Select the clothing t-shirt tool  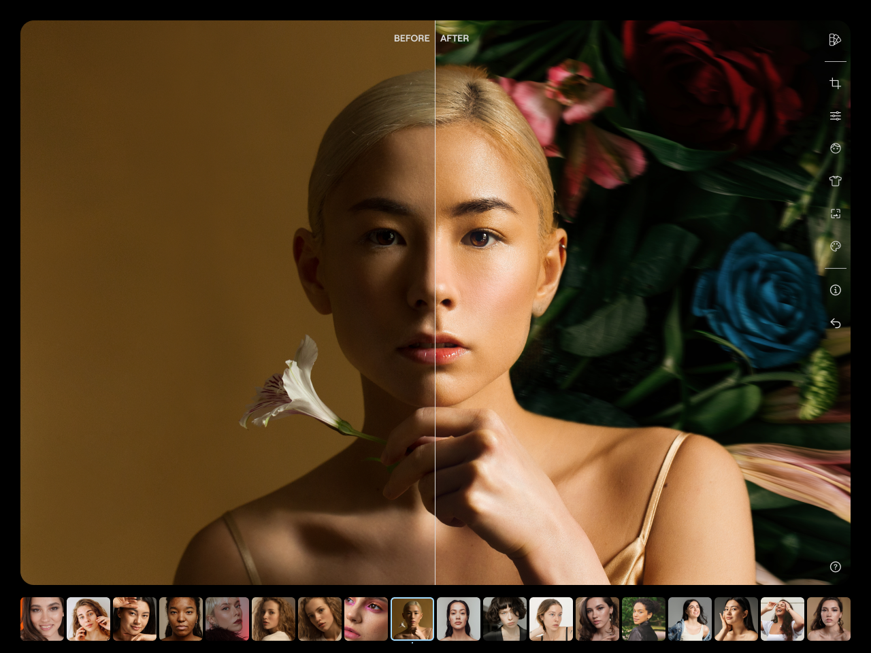[835, 181]
